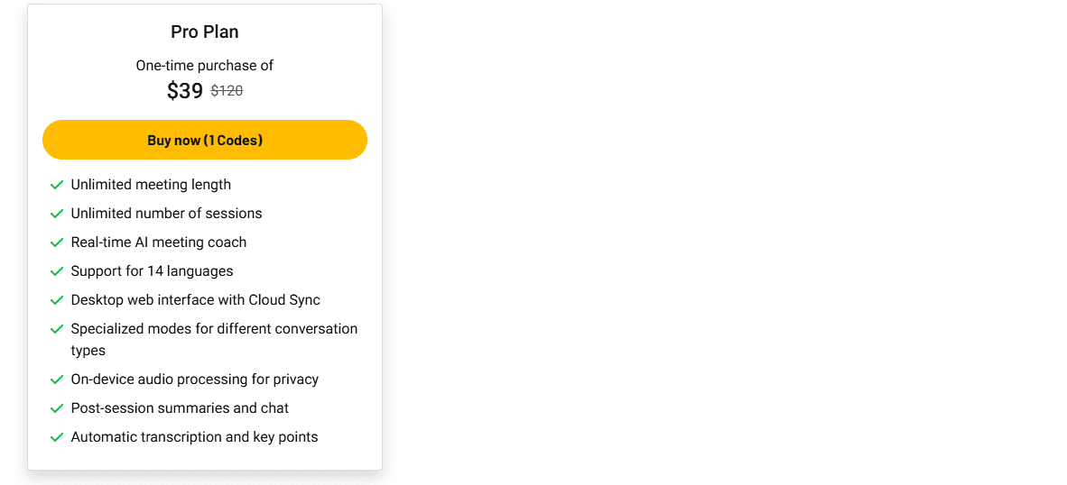This screenshot has width=1067, height=485.
Task: Click the checkmark beside Specialized modes feature
Action: click(x=57, y=329)
